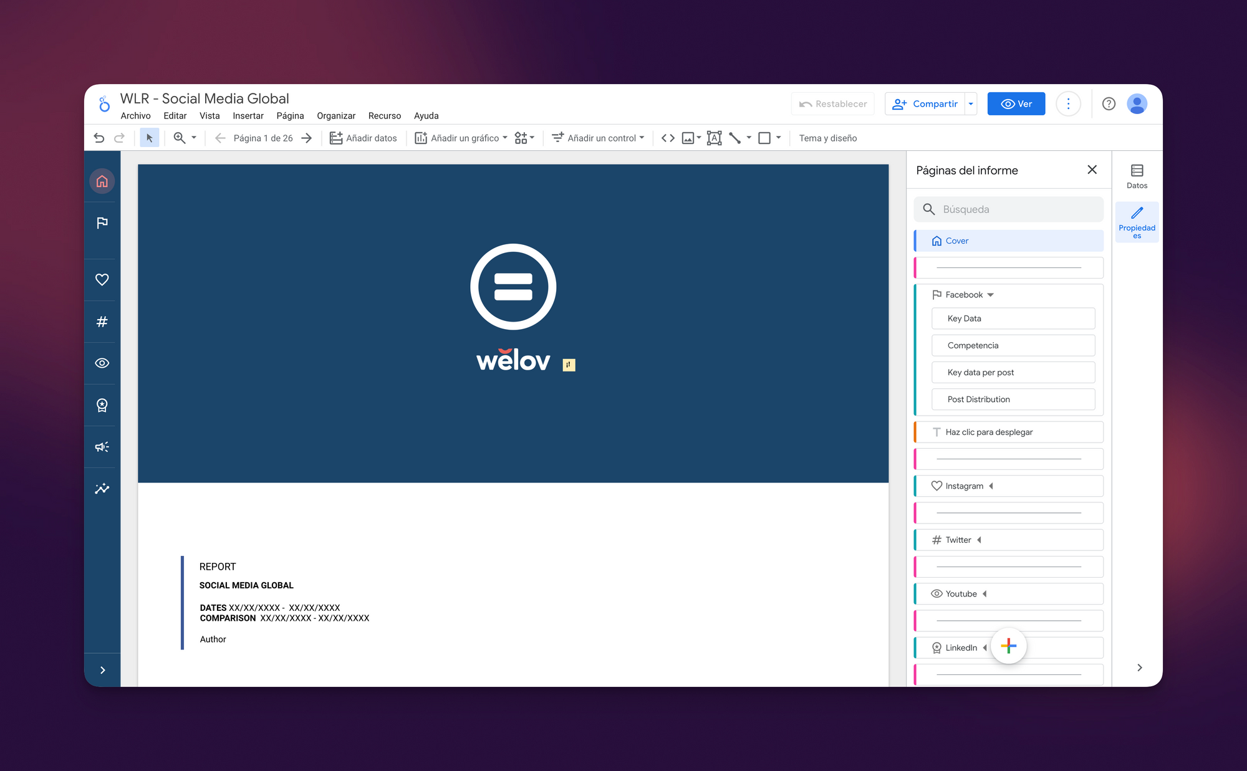Image resolution: width=1247 pixels, height=771 pixels.
Task: Click the Restablecer button
Action: click(x=833, y=104)
